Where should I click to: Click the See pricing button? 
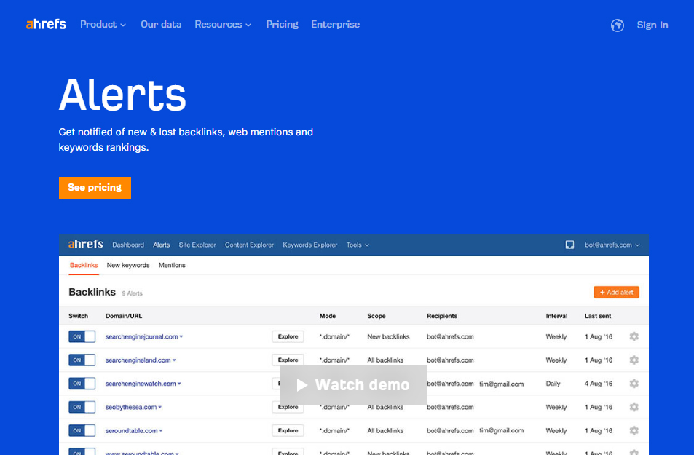click(95, 188)
